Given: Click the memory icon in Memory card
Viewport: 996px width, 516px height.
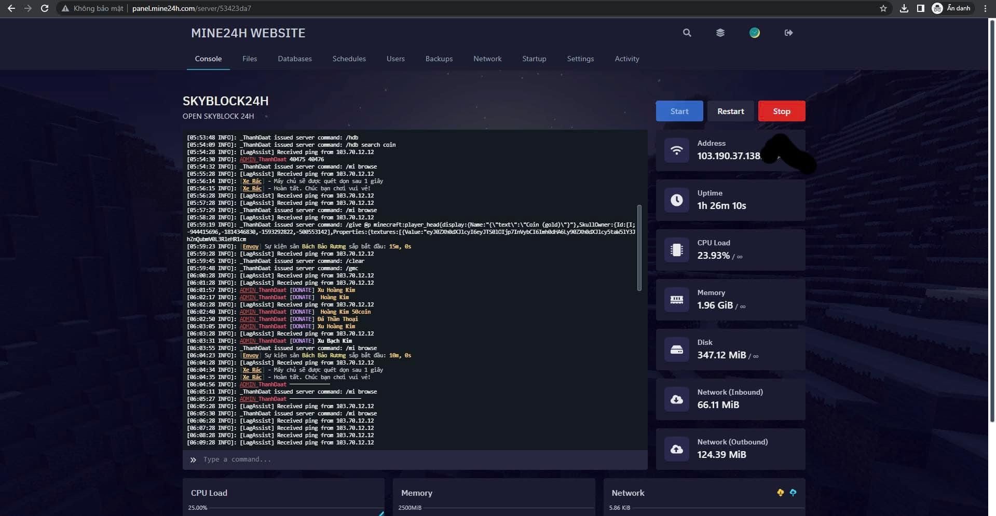Looking at the screenshot, I should [x=677, y=300].
